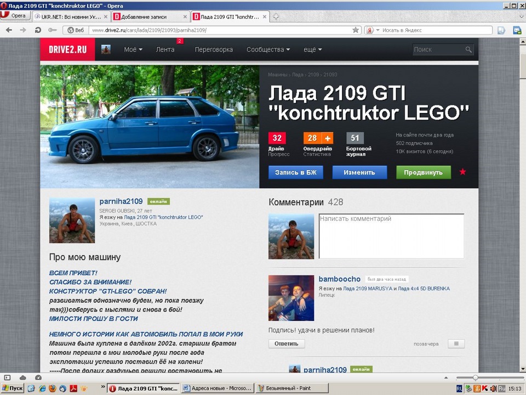
Task: Open the notes panel icon right of search field
Action: 501,30
